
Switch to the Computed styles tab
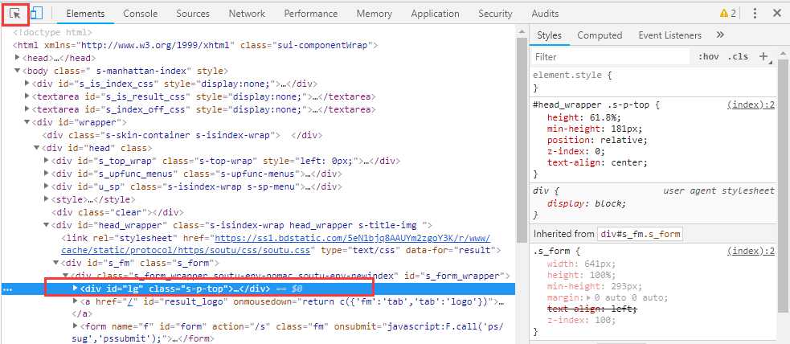coord(600,35)
